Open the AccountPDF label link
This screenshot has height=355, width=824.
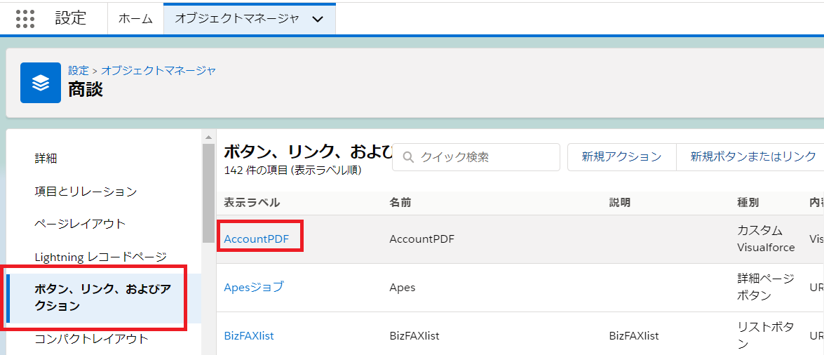[256, 239]
